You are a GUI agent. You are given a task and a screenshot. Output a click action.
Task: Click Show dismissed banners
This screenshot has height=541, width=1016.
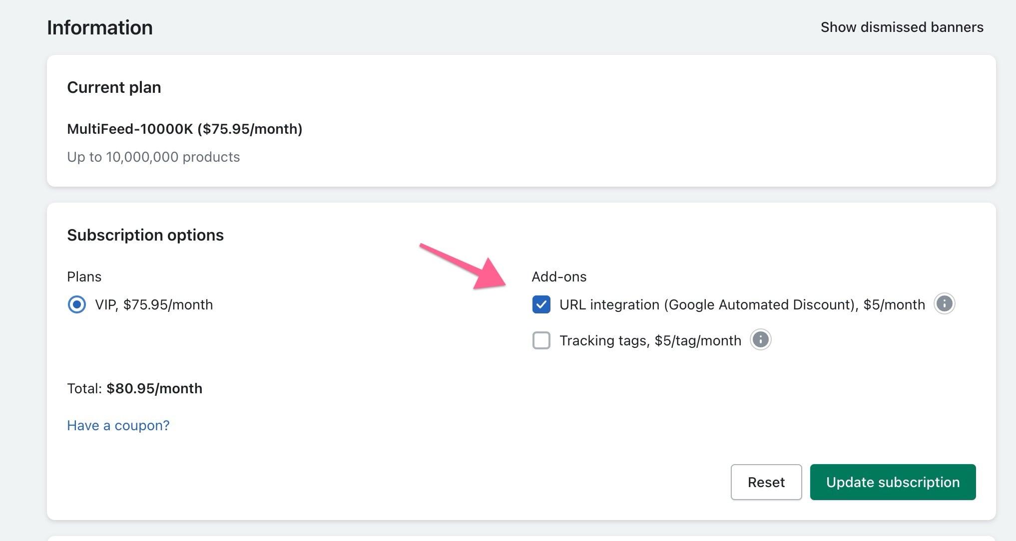point(902,27)
